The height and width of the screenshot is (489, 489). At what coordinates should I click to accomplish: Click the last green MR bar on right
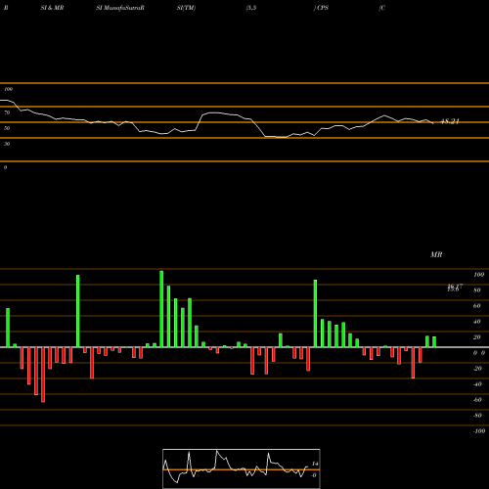click(x=434, y=342)
